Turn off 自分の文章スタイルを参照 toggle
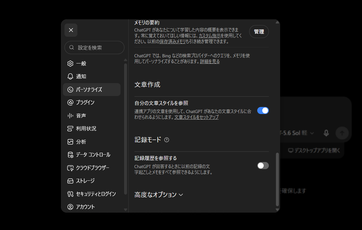 click(x=263, y=110)
